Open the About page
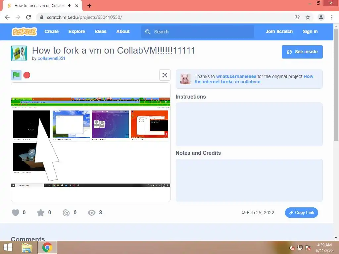339x254 pixels. click(123, 31)
